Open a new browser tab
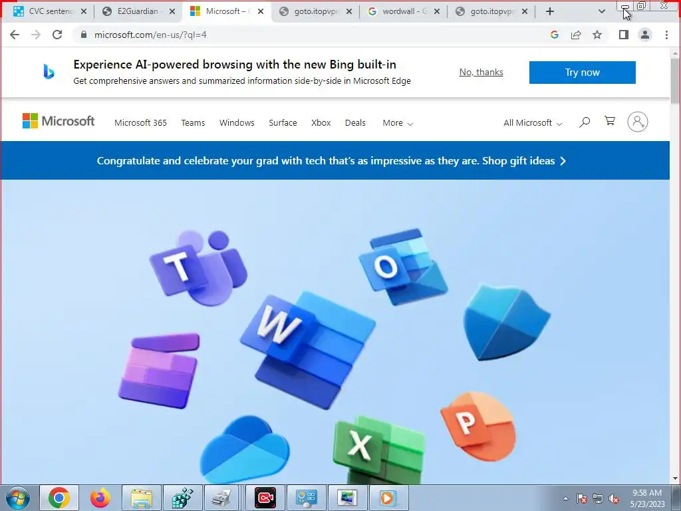The image size is (681, 511). (550, 11)
